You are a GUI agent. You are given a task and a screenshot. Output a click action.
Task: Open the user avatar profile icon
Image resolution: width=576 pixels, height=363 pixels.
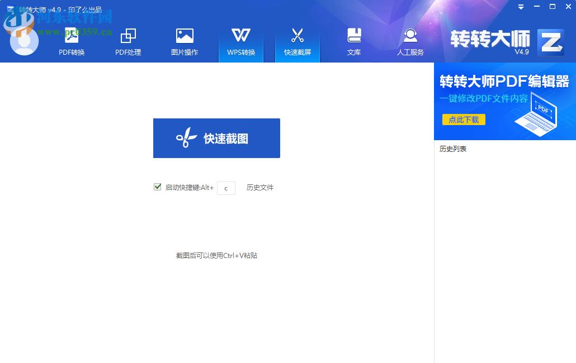click(24, 40)
